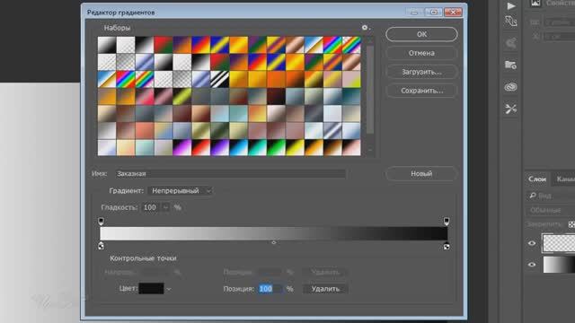
Task: Open the Гладкость value dropdown arrow
Action: (x=165, y=207)
